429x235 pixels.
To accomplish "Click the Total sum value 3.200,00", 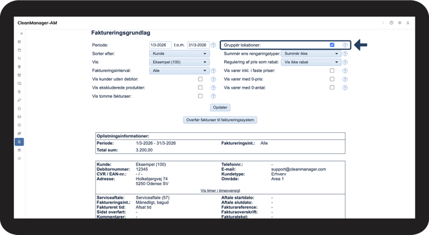I will 144,150.
